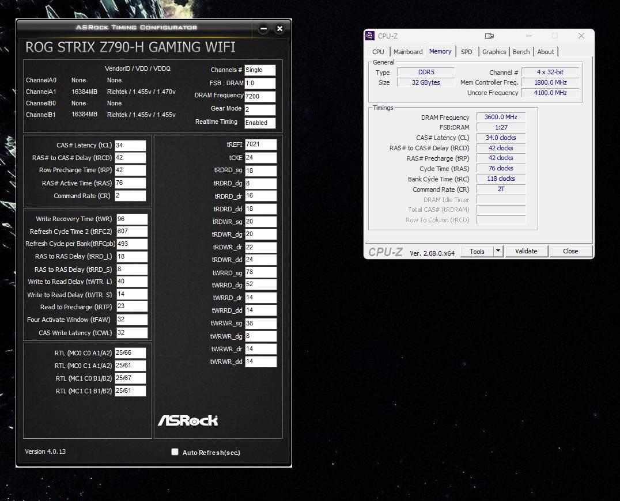Click the tRRD_S value field
This screenshot has height=501, width=620.
(x=132, y=269)
